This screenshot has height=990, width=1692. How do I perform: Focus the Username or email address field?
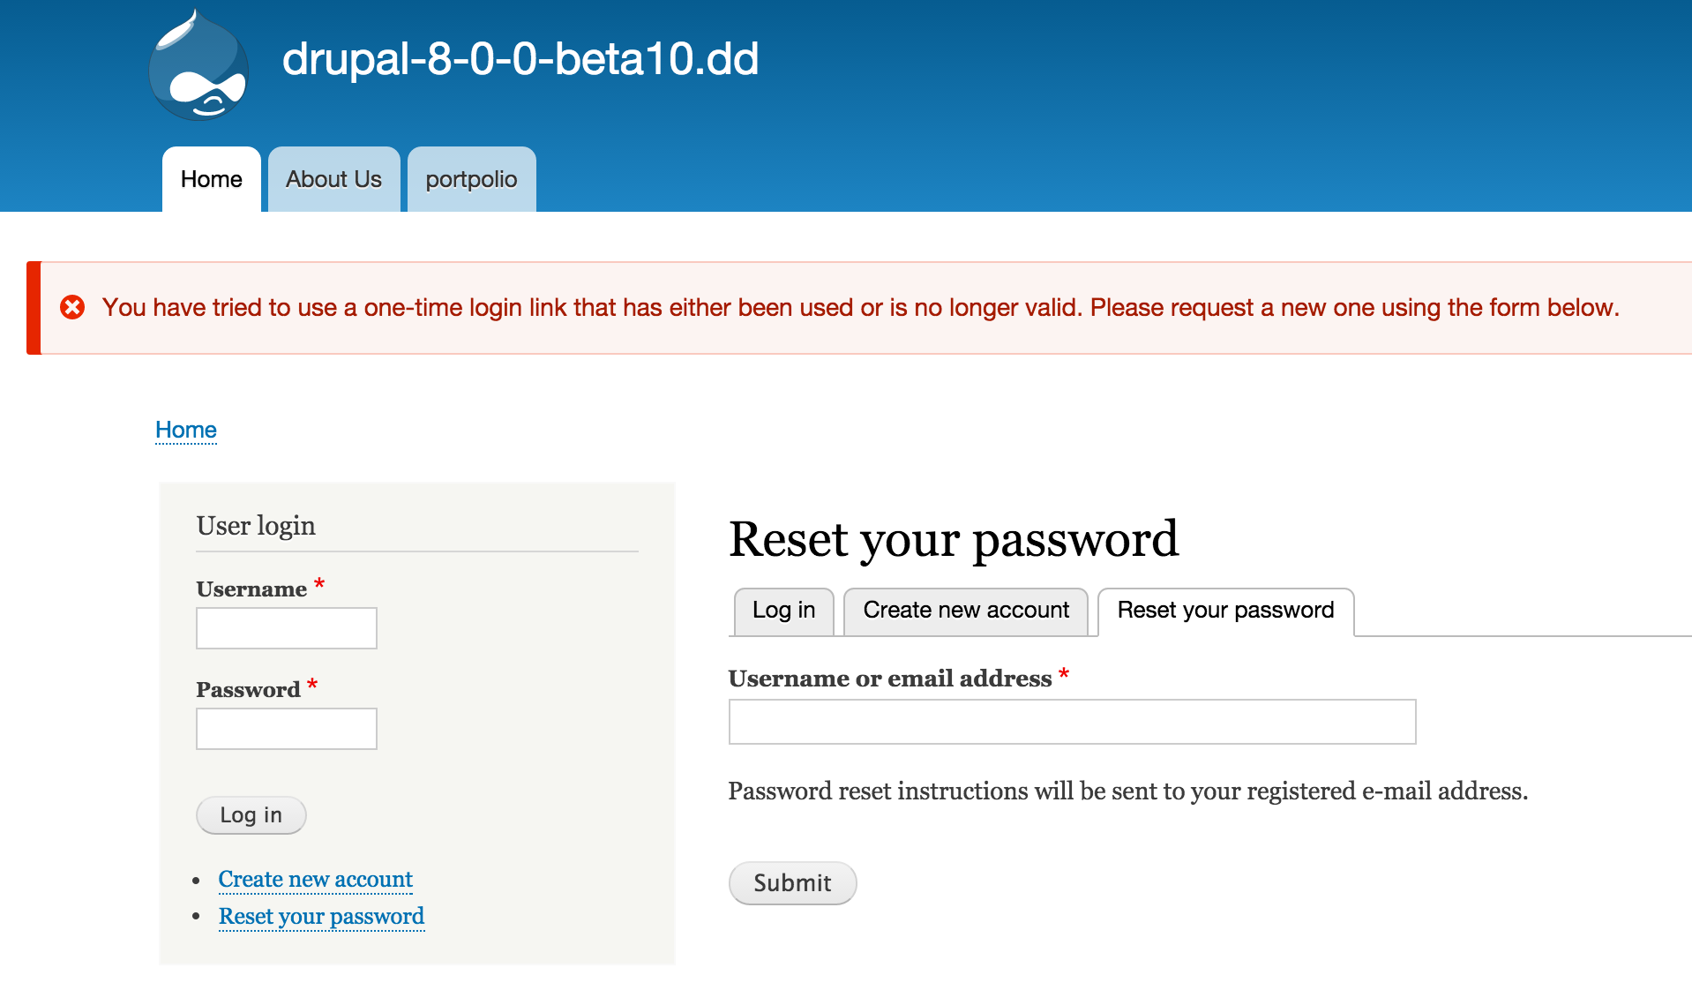[x=1071, y=722]
